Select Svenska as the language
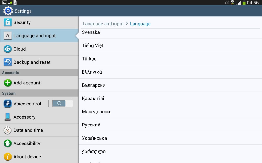Viewport: 262px width, 163px height. [91, 32]
